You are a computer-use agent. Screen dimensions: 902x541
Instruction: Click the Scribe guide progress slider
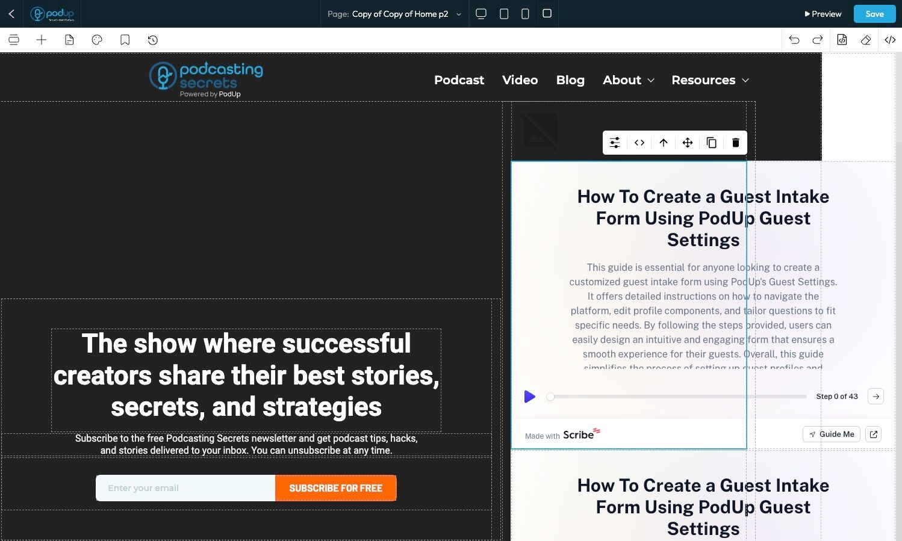coord(678,397)
